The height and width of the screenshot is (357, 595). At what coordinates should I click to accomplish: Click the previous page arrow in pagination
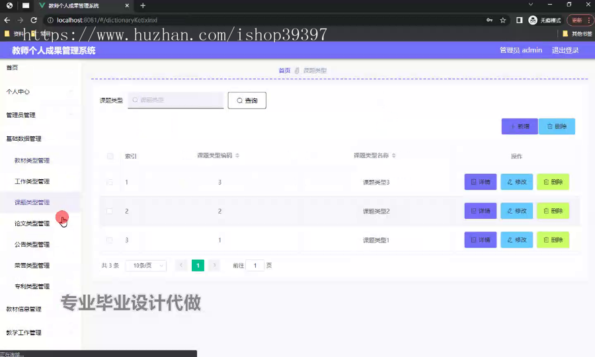click(181, 266)
